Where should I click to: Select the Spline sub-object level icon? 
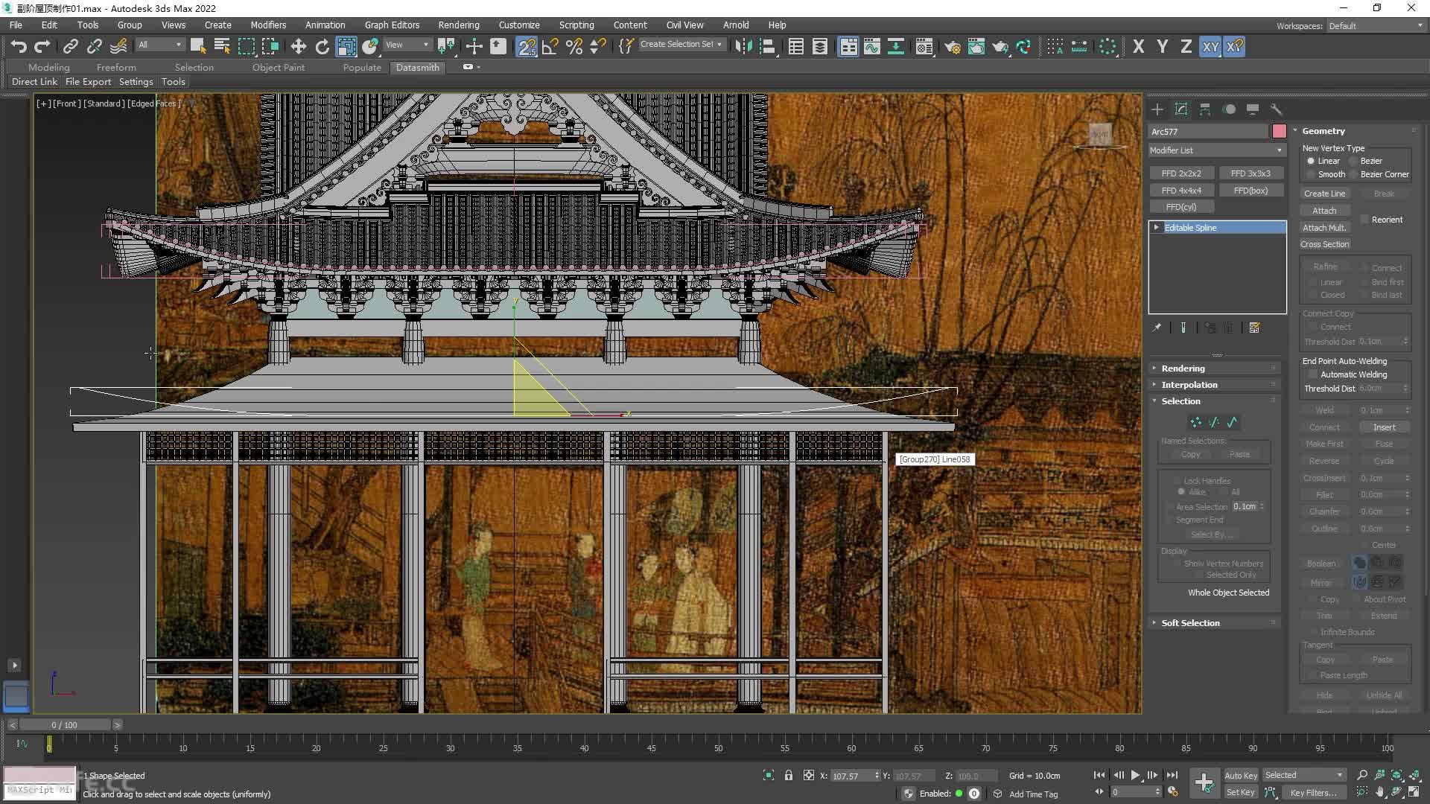[1233, 422]
